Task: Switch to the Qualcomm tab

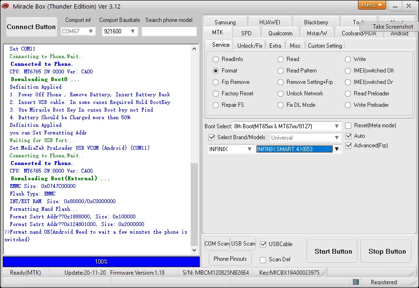Action: [x=280, y=33]
